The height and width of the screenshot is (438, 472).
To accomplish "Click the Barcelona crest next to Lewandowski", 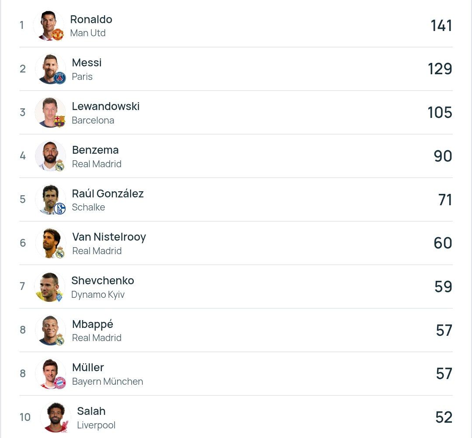I will [x=59, y=121].
